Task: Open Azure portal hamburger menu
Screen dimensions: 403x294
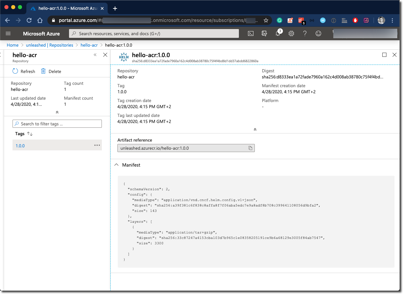Action: click(x=8, y=34)
